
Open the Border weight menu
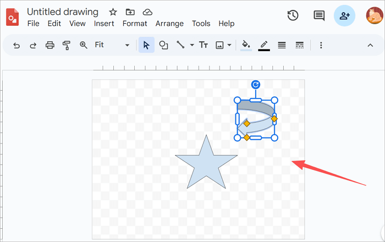(x=282, y=45)
